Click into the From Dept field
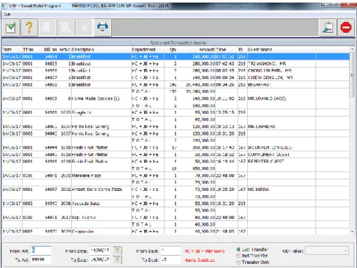The height and width of the screenshot is (268, 357). tap(171, 251)
